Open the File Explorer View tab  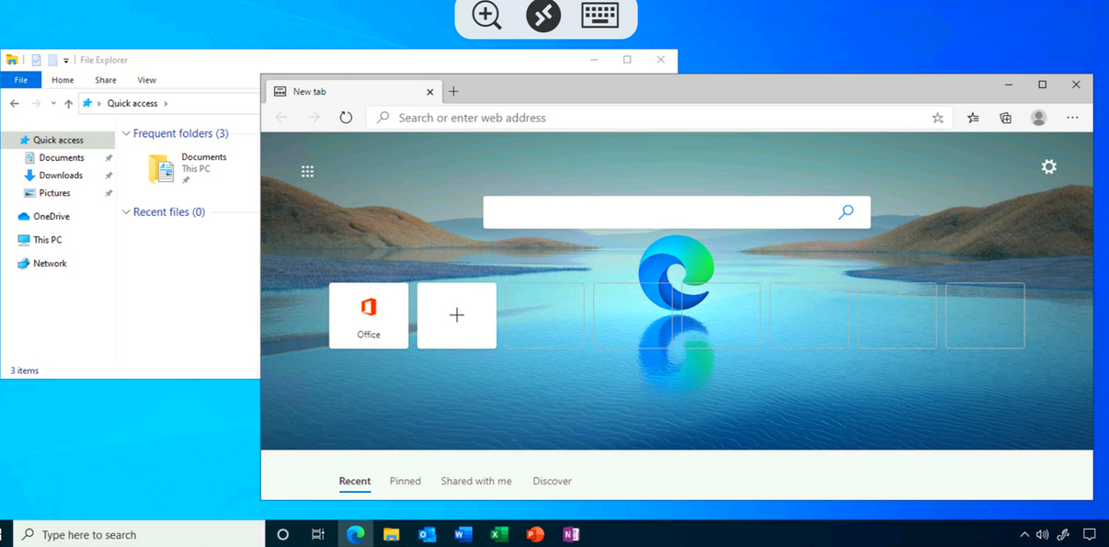point(146,80)
